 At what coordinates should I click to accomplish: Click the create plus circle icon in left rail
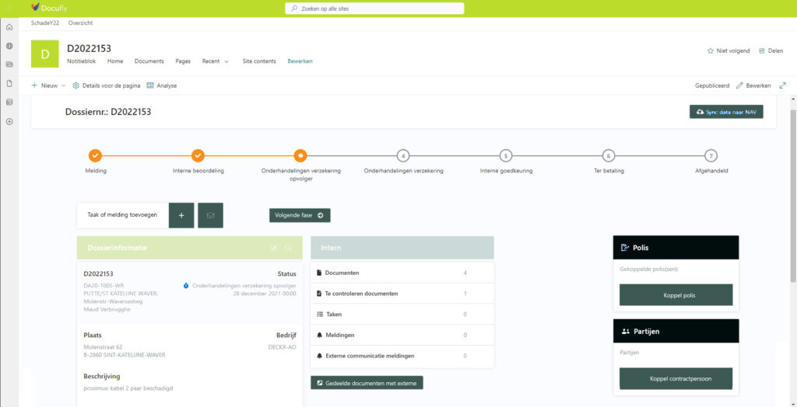coord(9,122)
